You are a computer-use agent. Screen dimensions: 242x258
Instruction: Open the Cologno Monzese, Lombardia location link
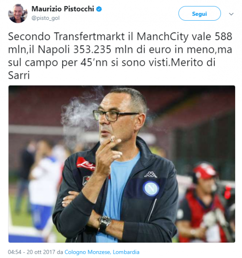[x=102, y=252]
